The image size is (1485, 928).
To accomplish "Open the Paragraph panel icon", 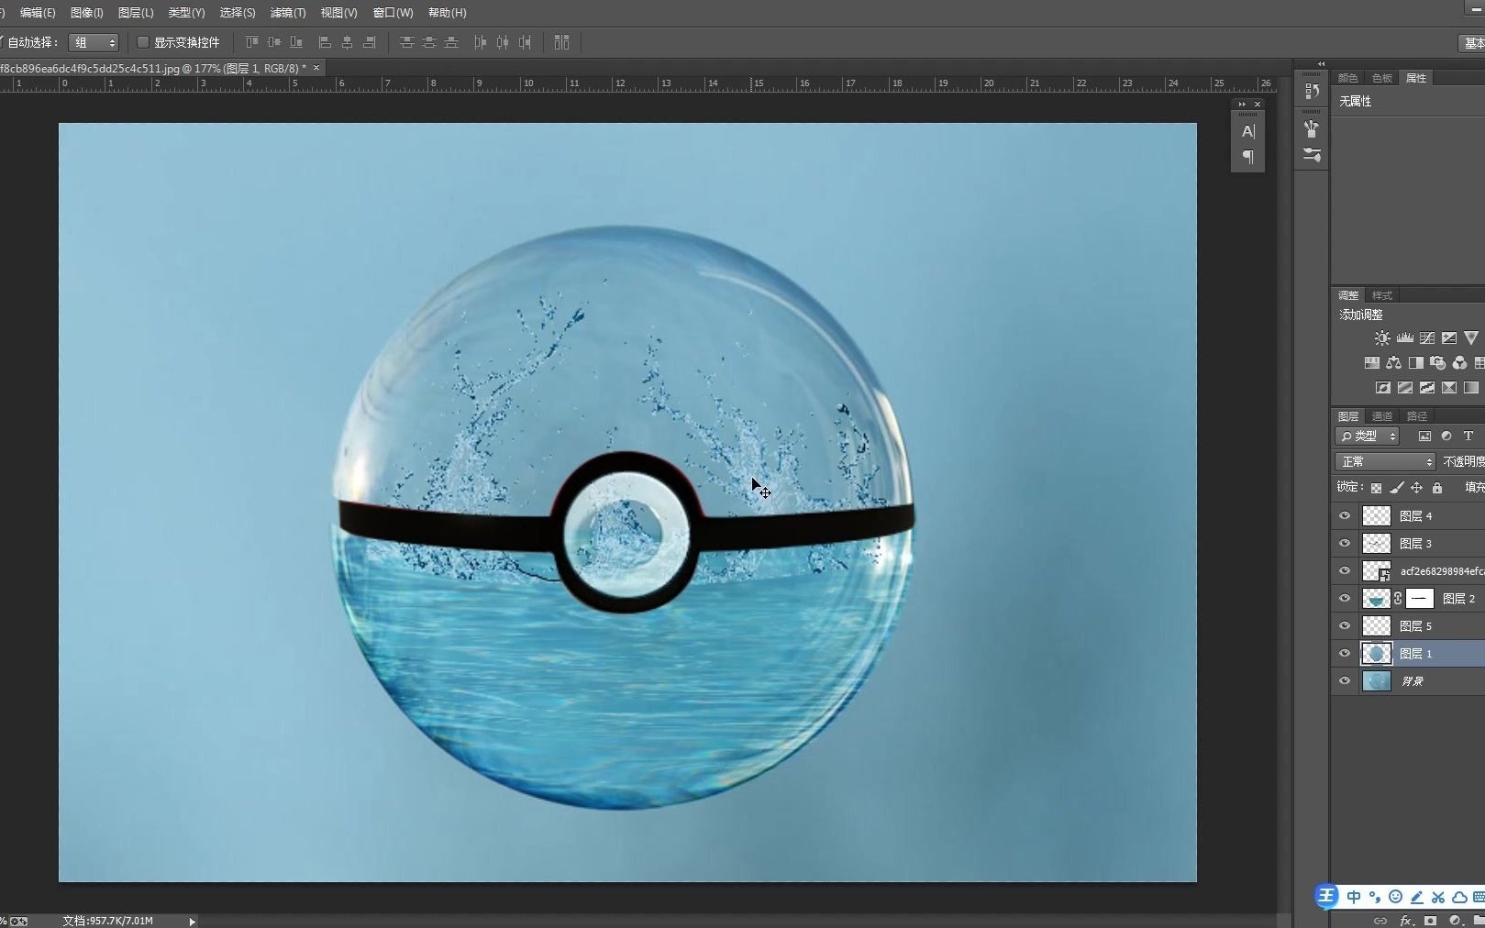I will (1248, 157).
